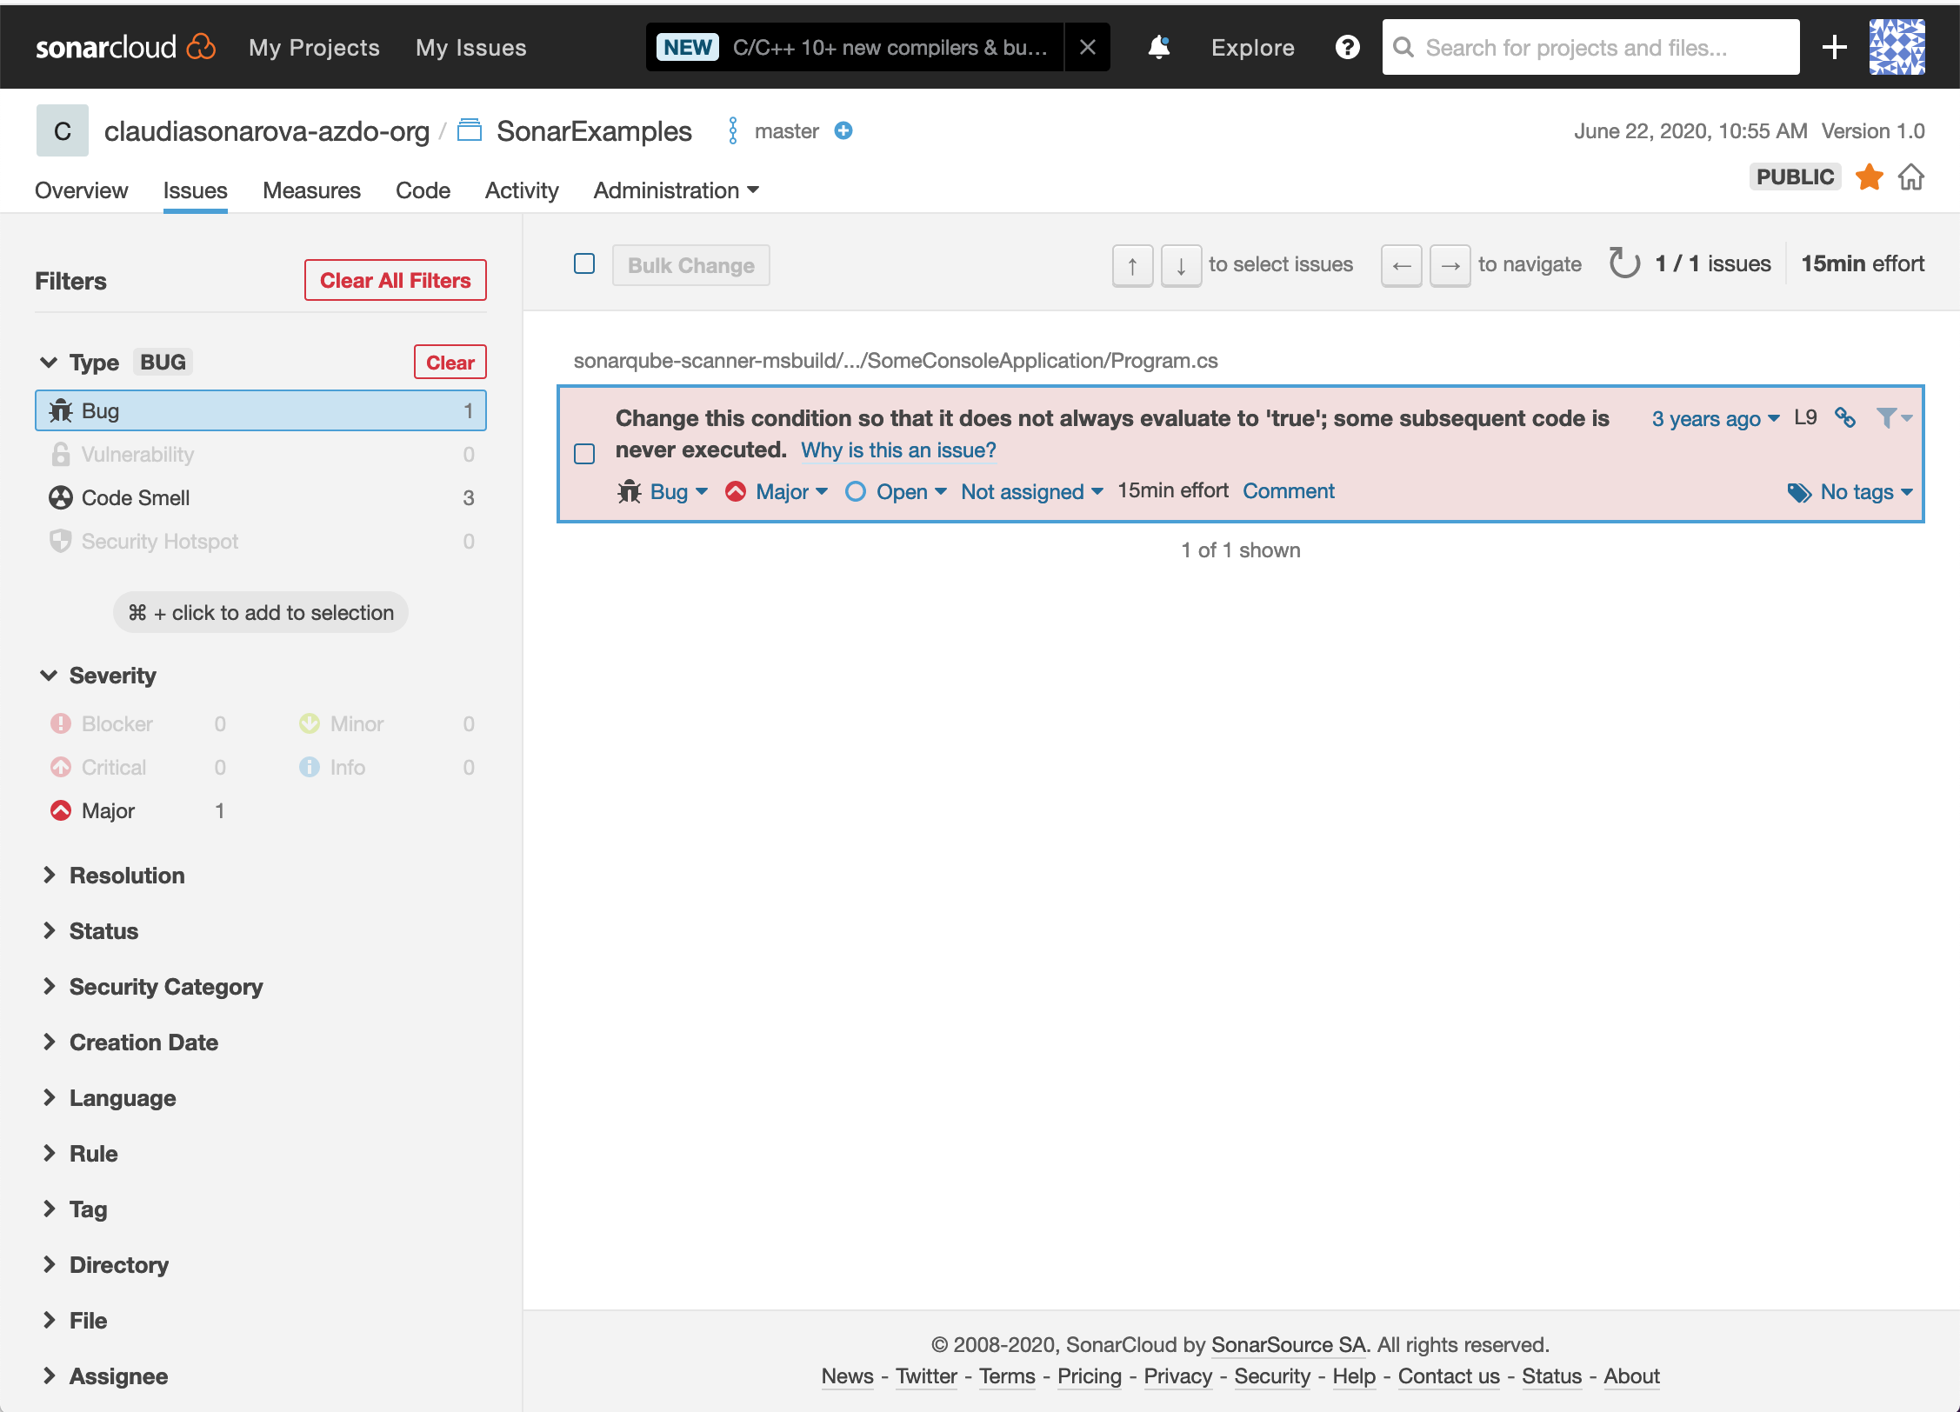Switch to the Measures tab
The height and width of the screenshot is (1412, 1960).
point(312,189)
